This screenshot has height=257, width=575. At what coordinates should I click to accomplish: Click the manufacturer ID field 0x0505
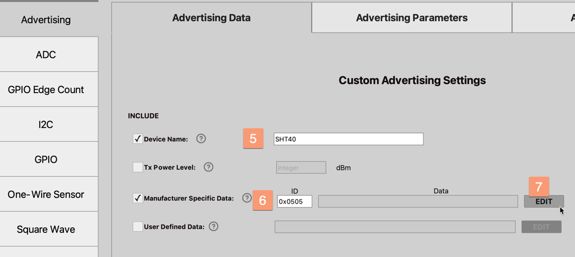(x=294, y=201)
